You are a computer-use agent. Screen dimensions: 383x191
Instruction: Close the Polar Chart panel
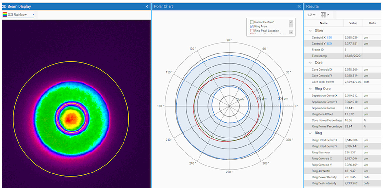pyautogui.click(x=299, y=6)
